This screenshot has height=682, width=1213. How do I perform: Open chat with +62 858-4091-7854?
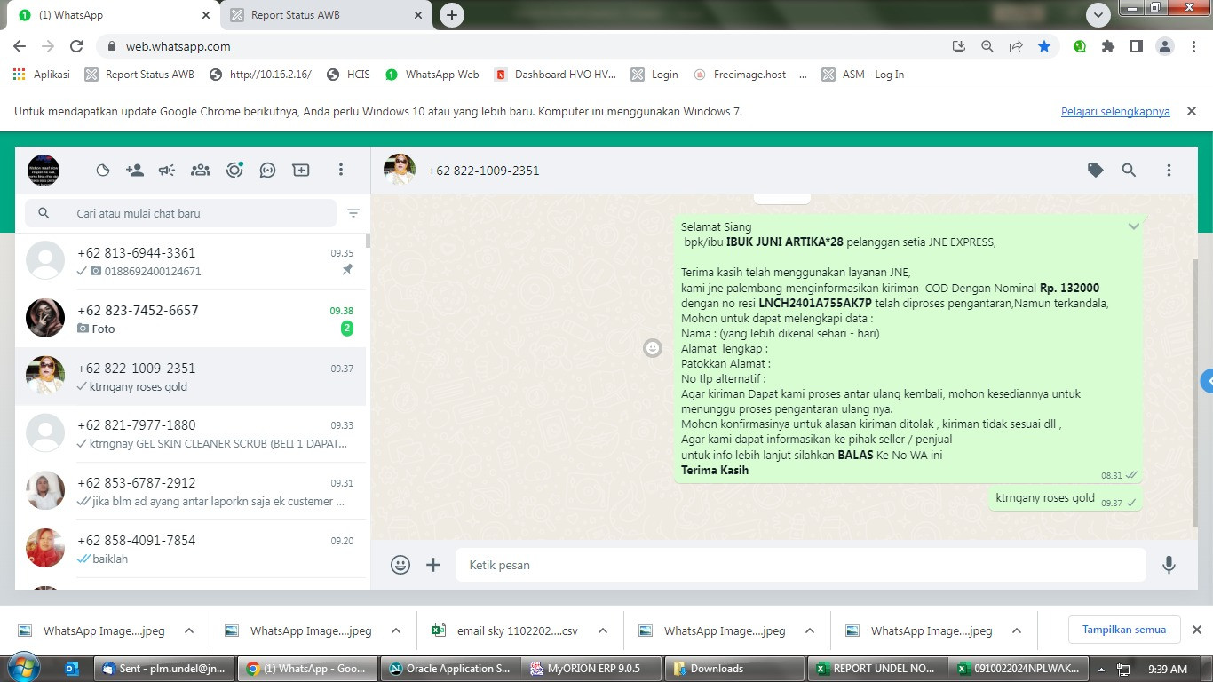191,549
